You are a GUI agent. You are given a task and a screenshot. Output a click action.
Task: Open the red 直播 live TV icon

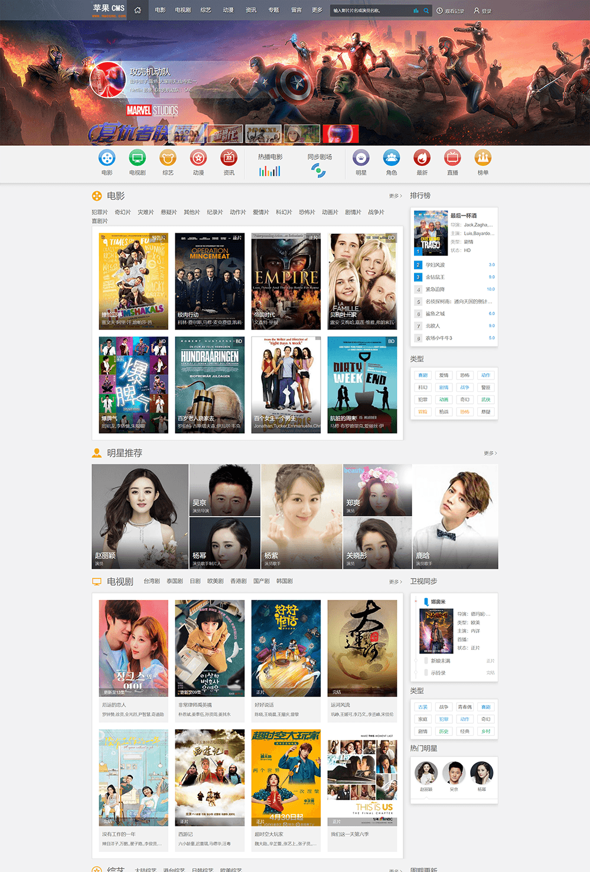pos(452,158)
